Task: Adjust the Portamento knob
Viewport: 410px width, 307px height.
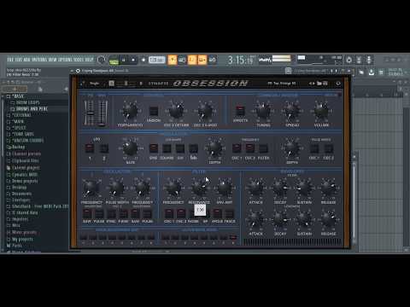Action: coord(130,111)
